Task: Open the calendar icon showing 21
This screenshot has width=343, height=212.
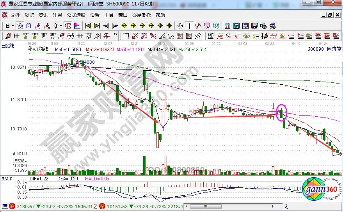Action: click(227, 26)
